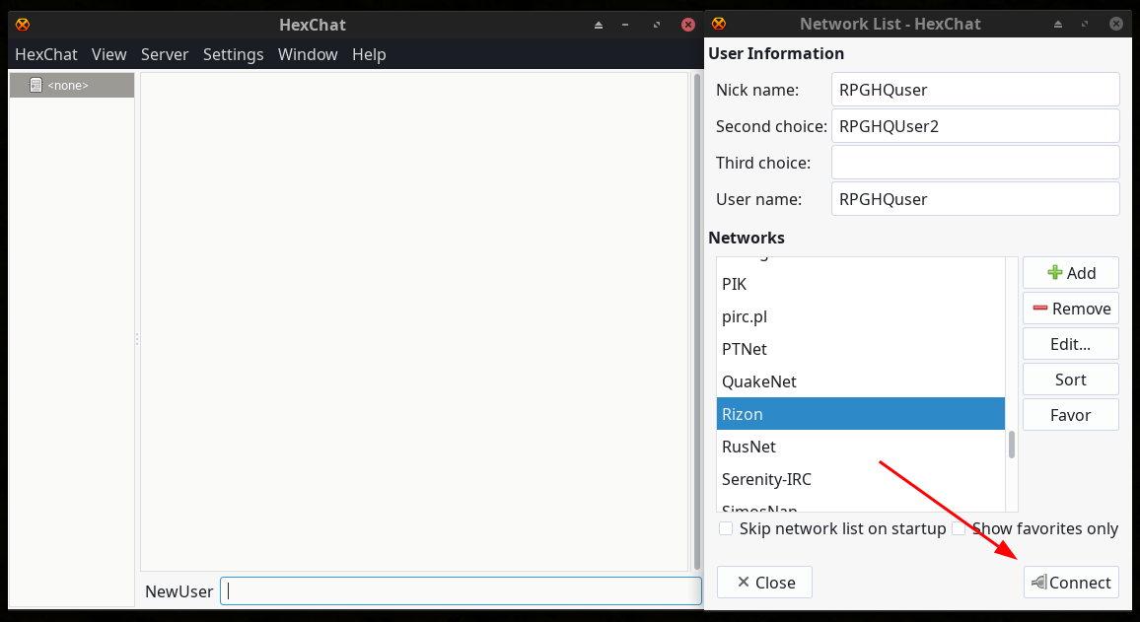Minimize the HexChat main window

tap(625, 25)
